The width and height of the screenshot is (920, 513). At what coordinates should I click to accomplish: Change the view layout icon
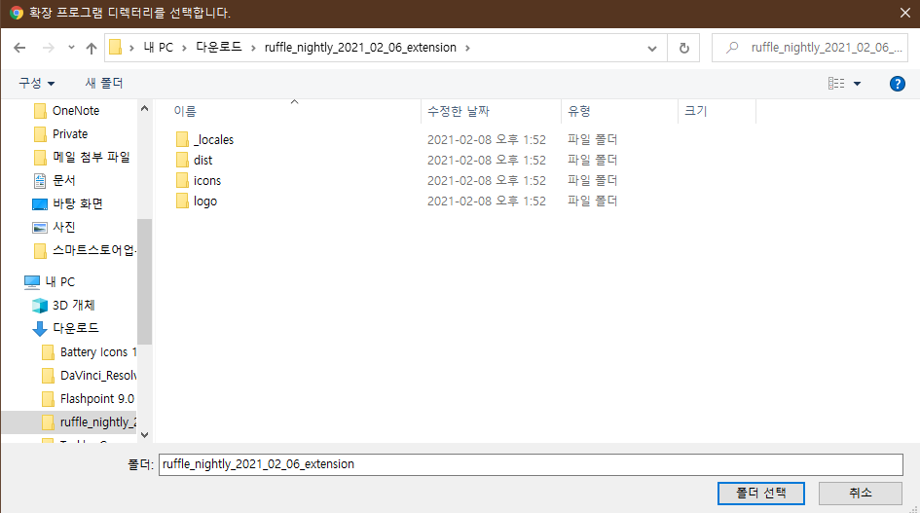tap(836, 84)
